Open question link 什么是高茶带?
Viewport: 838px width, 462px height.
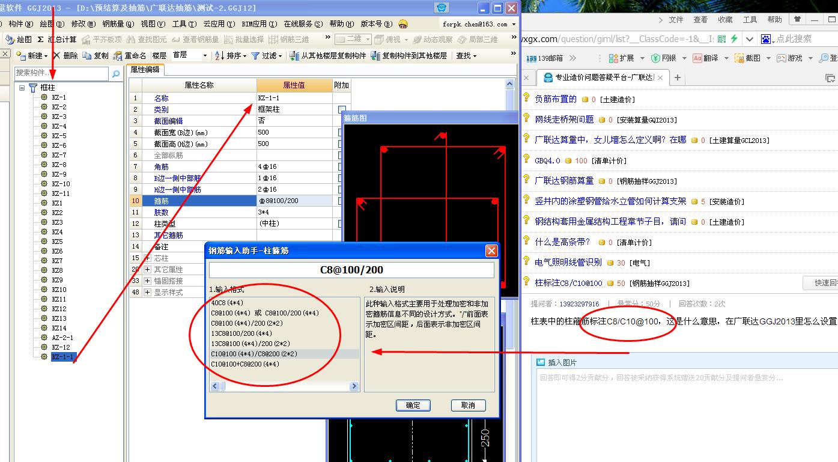(562, 242)
